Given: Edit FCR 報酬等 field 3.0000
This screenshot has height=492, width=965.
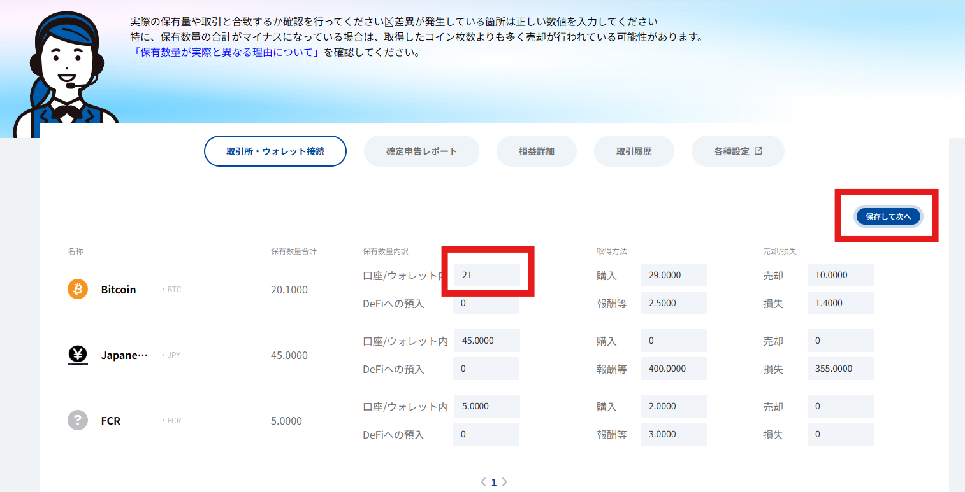Looking at the screenshot, I should coord(674,434).
